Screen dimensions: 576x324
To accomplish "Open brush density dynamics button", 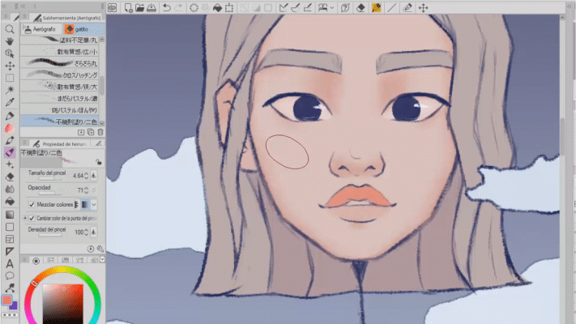I will 94,232.
